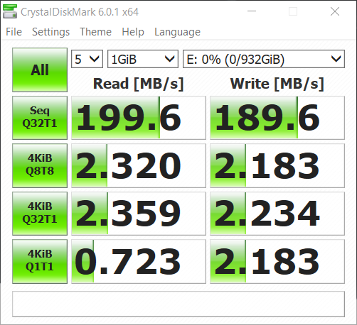Click the empty comment field at bottom
357x325 pixels.
click(178, 304)
